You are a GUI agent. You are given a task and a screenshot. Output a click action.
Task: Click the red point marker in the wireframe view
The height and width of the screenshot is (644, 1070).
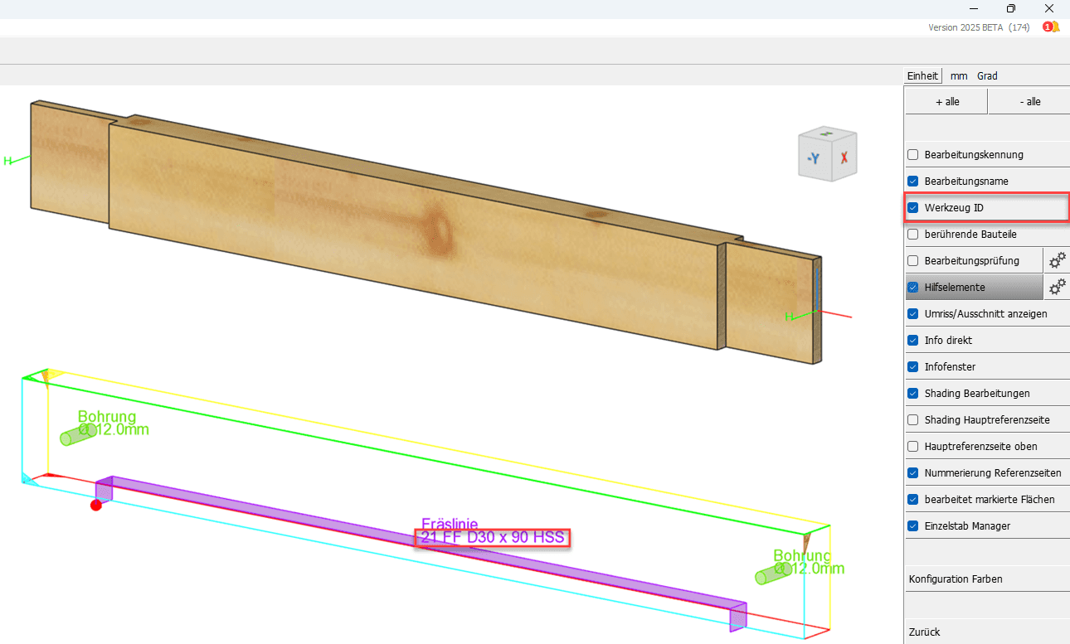click(x=96, y=505)
